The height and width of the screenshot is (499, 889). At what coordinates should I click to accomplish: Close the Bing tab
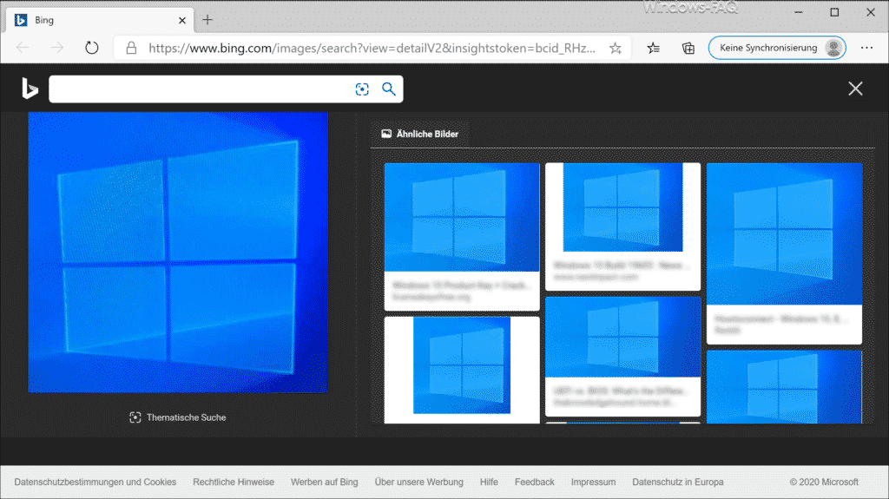(x=182, y=21)
